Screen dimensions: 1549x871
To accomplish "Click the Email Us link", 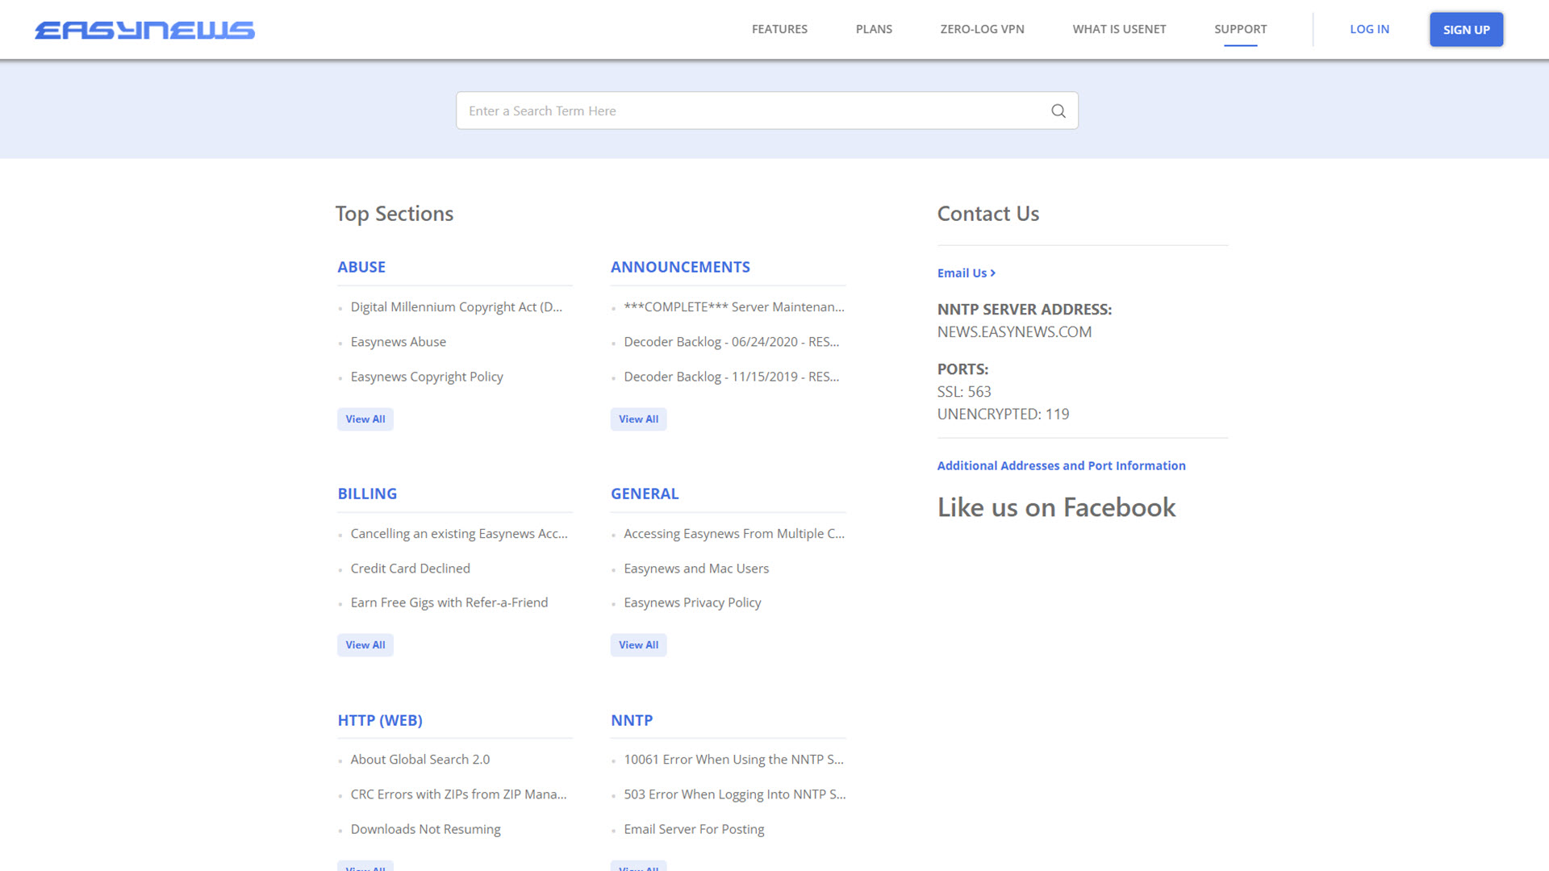I will tap(966, 273).
